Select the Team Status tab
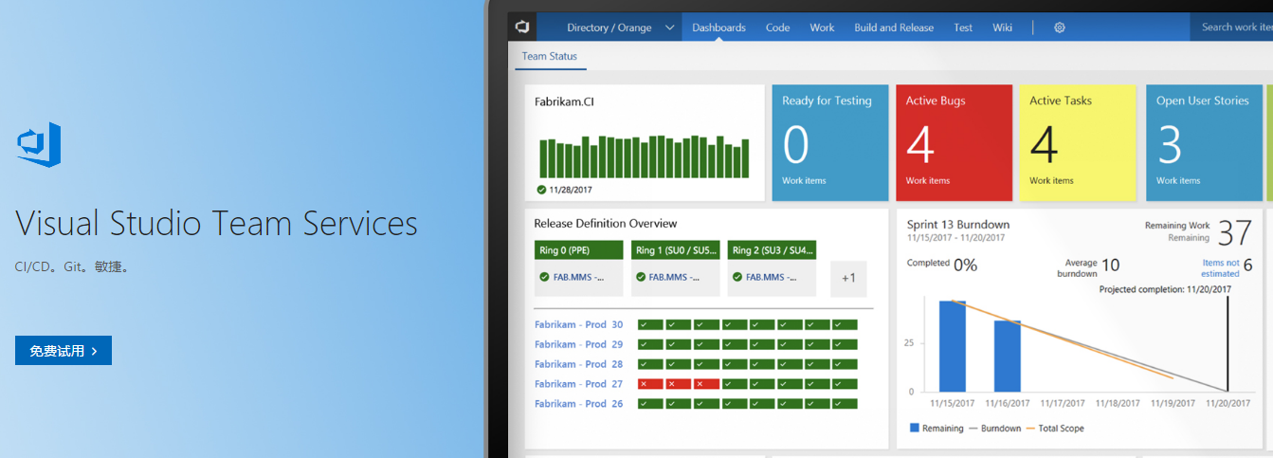1273x458 pixels. click(550, 56)
